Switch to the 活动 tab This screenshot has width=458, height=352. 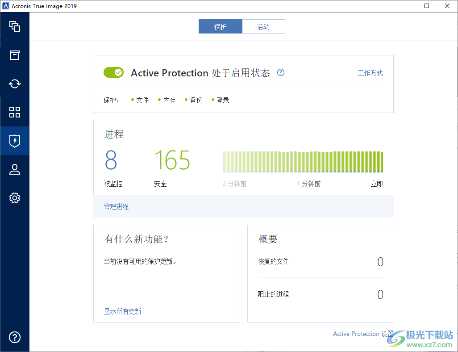point(263,27)
